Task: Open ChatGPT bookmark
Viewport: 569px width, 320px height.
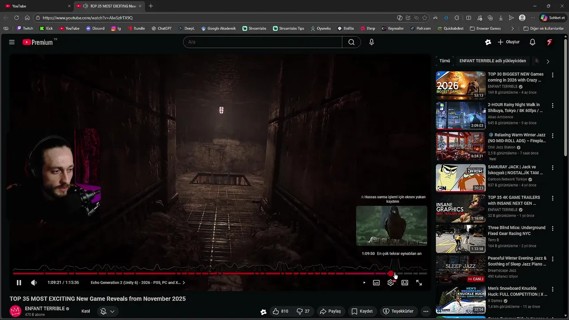Action: click(161, 28)
